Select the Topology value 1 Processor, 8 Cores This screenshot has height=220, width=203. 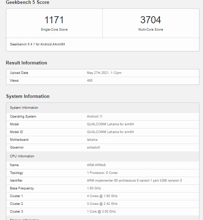[102, 173]
